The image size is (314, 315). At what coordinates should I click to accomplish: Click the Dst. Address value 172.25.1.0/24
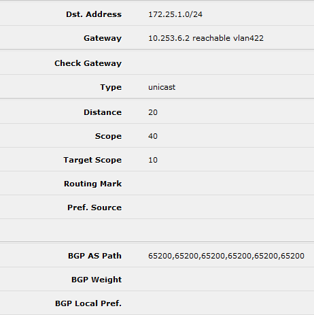[175, 14]
